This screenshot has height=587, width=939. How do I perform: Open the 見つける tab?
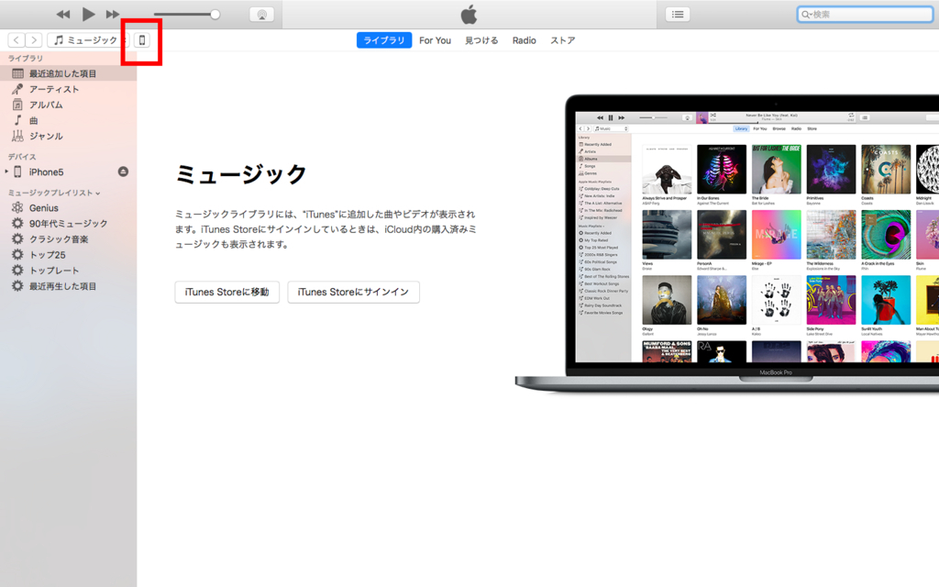(x=481, y=40)
